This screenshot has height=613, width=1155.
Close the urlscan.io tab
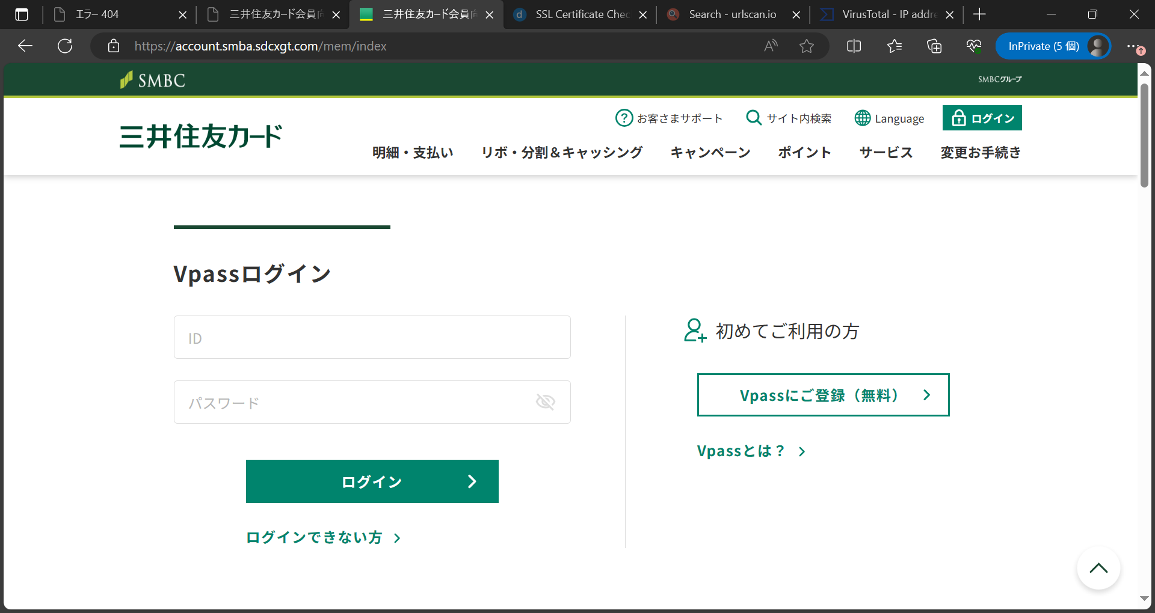[x=796, y=14]
